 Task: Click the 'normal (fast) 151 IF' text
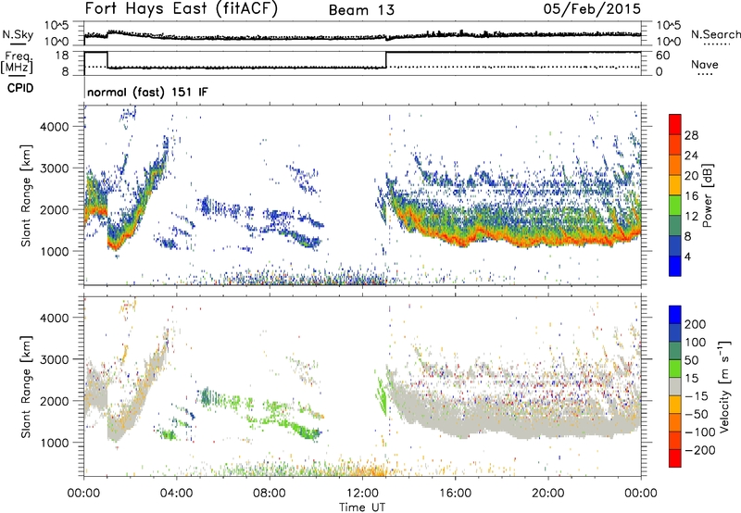[x=147, y=92]
